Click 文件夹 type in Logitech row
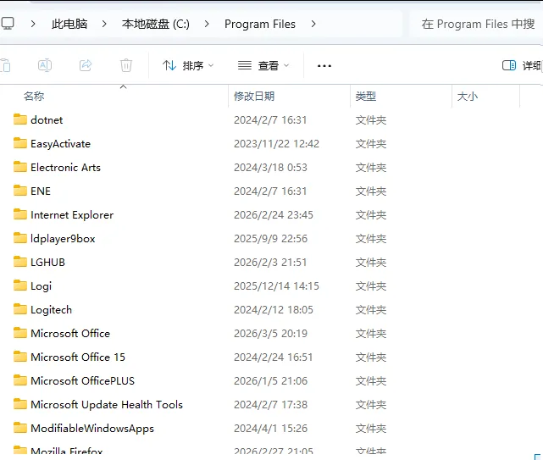543x460 pixels. click(371, 310)
